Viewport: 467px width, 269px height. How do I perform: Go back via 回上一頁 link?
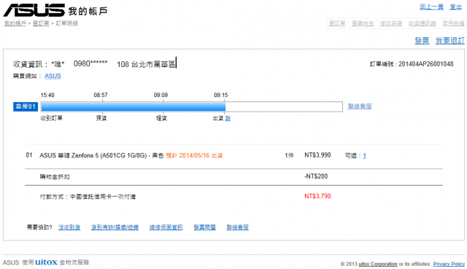click(431, 7)
